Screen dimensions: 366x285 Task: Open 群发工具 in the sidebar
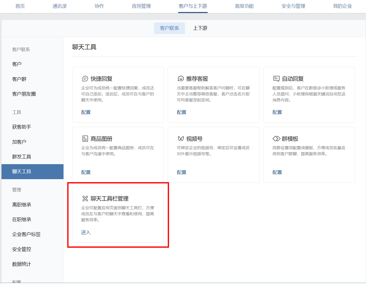tap(21, 157)
